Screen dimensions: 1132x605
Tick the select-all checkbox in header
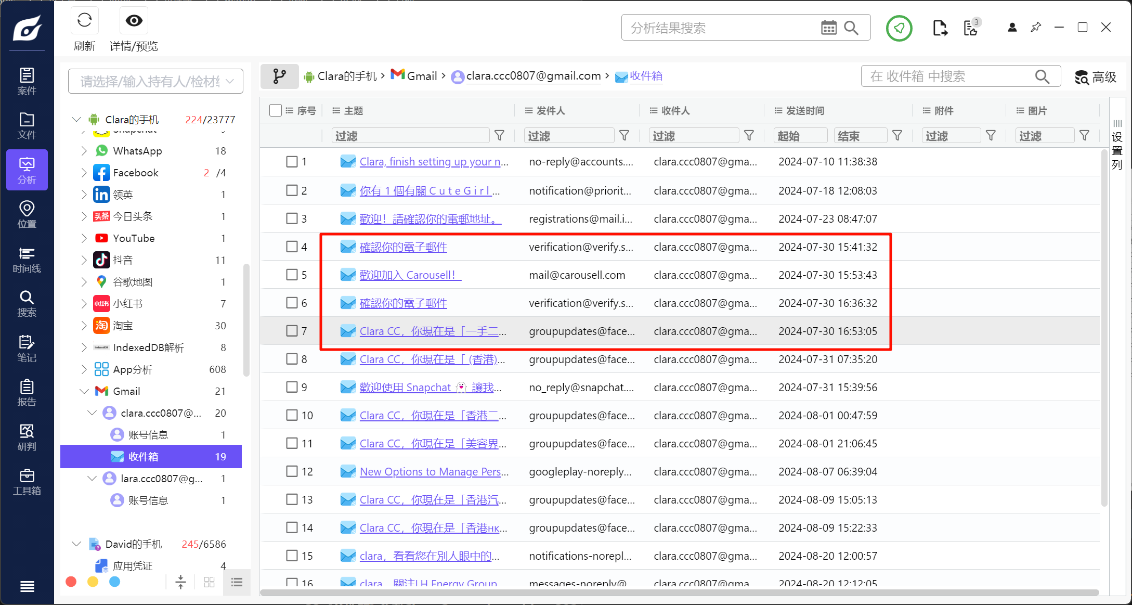pyautogui.click(x=276, y=110)
